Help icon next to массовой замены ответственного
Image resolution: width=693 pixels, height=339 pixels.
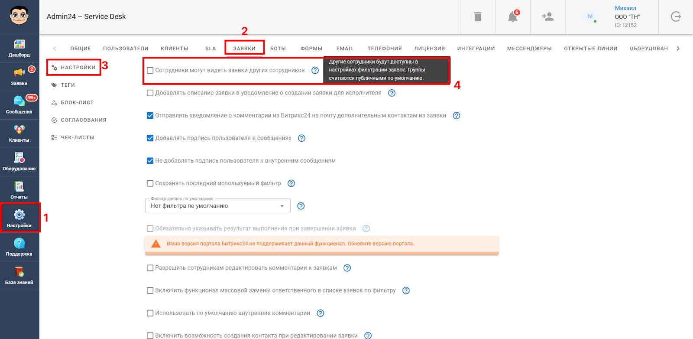(x=406, y=290)
